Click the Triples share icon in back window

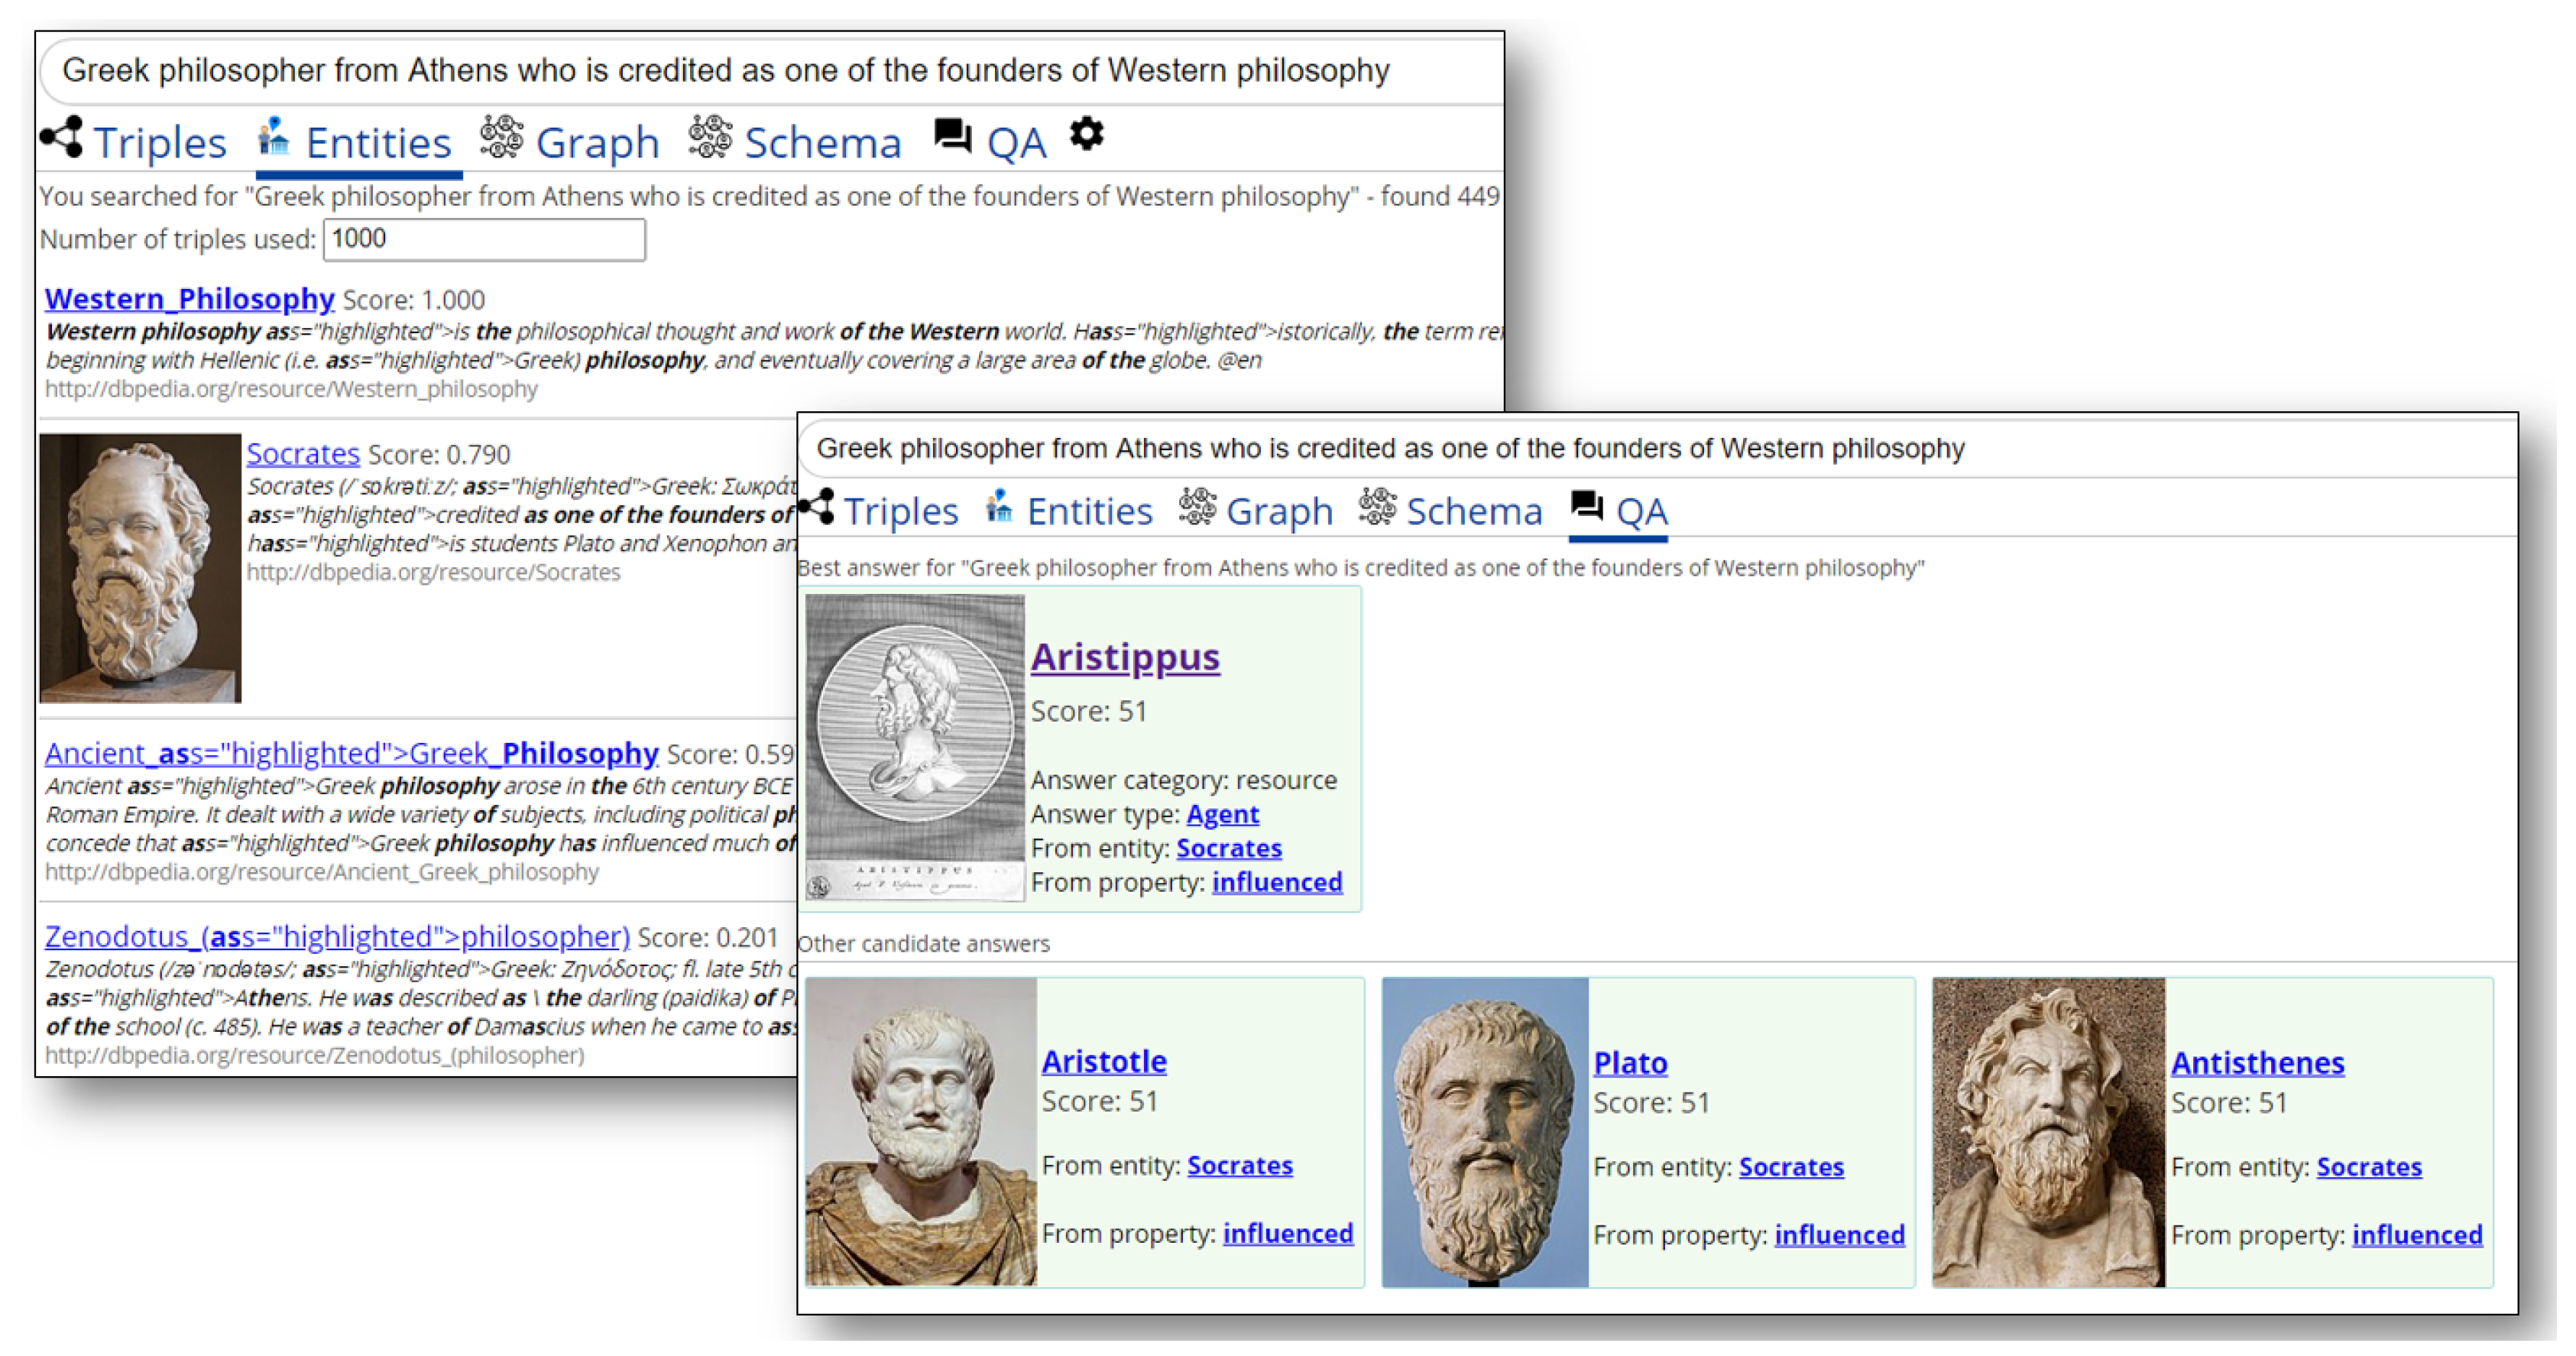(x=62, y=137)
